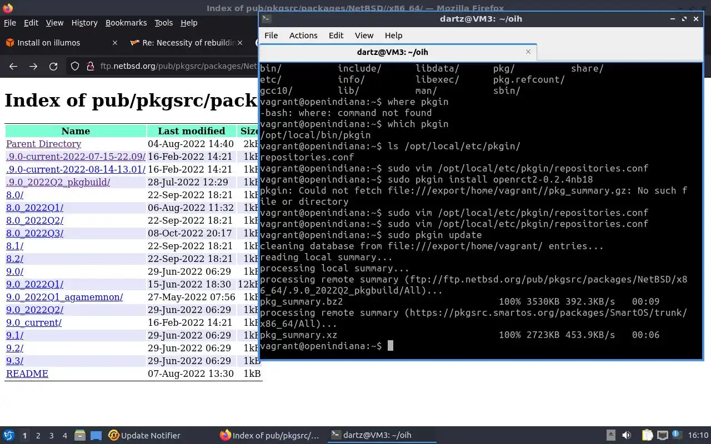711x444 pixels.
Task: Open the 9.0/ directory link
Action: click(14, 271)
